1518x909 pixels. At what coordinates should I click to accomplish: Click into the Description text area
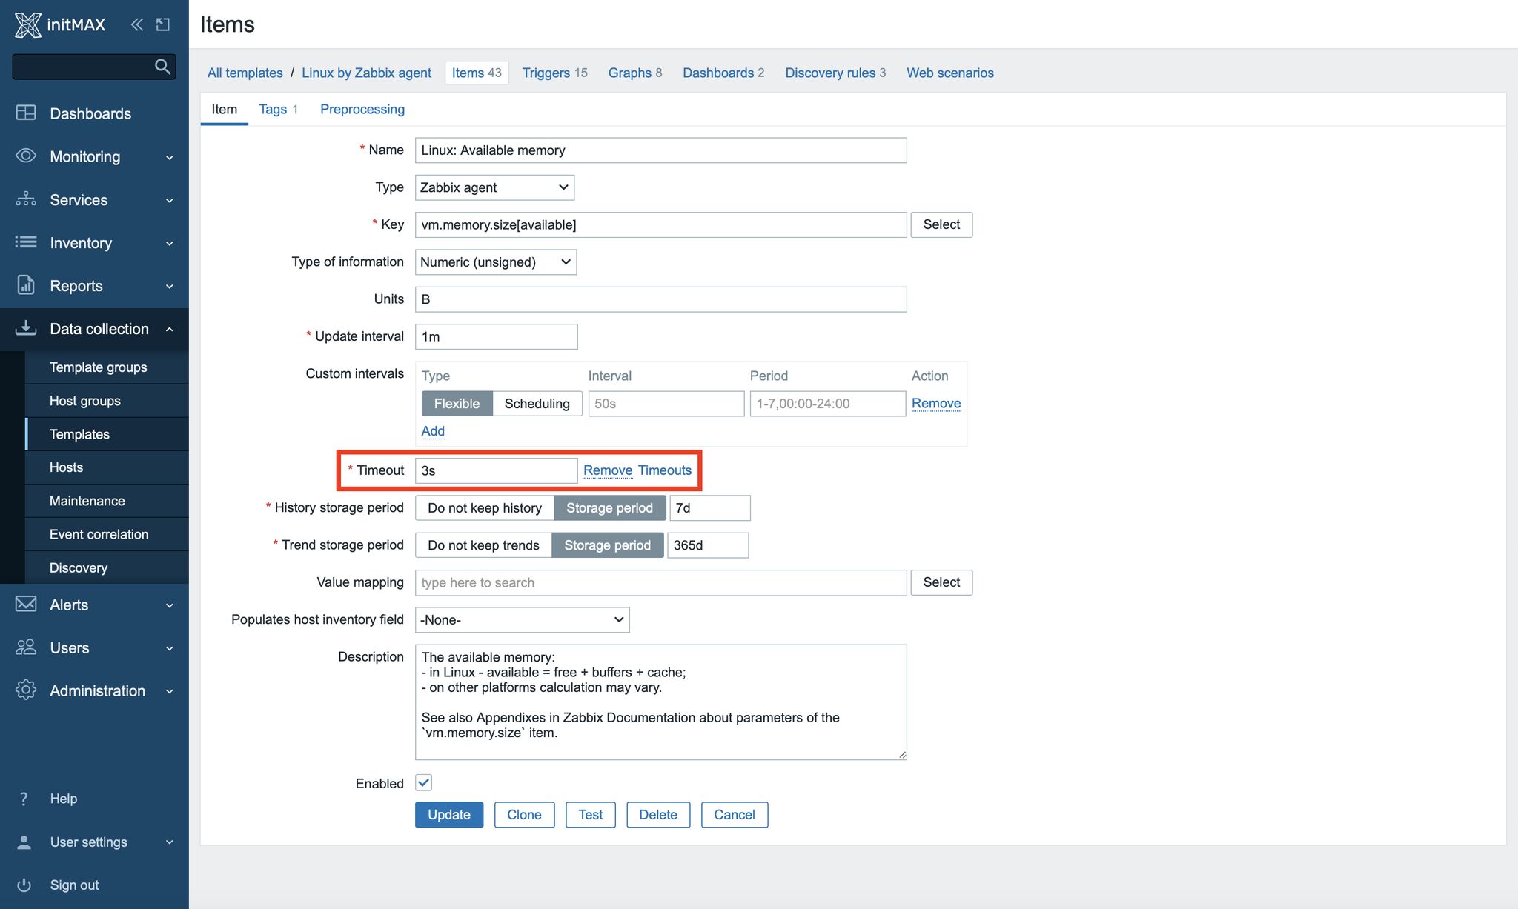pyautogui.click(x=660, y=702)
